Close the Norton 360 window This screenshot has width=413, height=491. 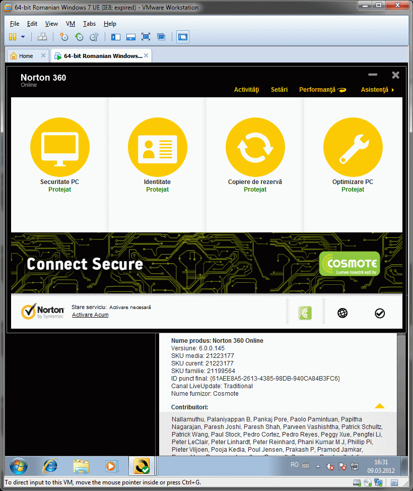point(395,75)
